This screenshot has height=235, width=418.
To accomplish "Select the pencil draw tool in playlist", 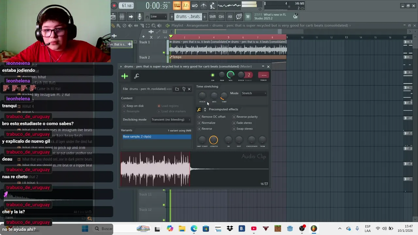I will [x=113, y=25].
